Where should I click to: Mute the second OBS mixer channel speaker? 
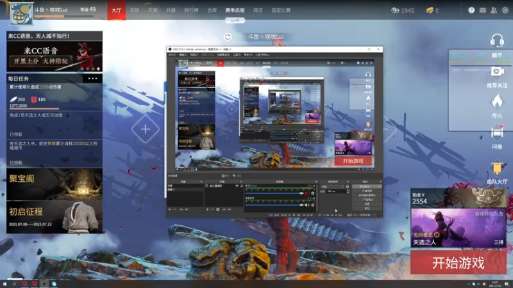click(x=307, y=205)
